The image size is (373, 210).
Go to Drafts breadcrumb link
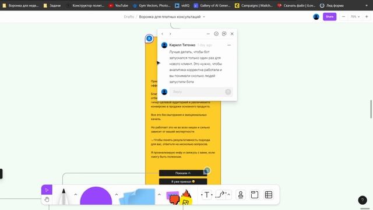click(x=129, y=17)
